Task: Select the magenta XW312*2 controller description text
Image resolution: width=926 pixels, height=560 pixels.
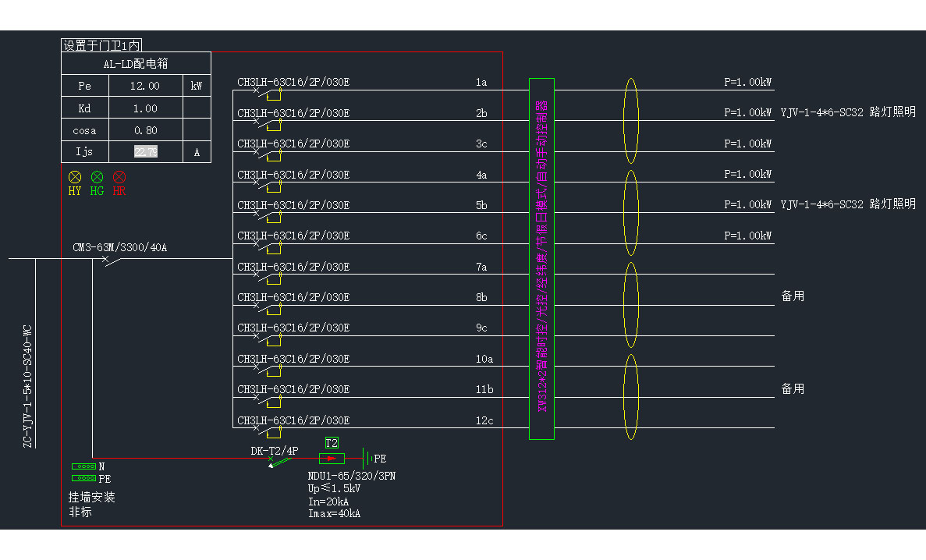Action: pos(541,256)
